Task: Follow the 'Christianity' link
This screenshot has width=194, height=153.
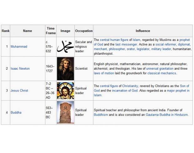Action: 130,86
